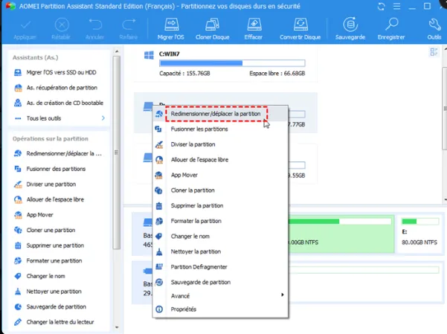Click the 'Espace libre : 66.68GB' text
Viewport: 447px width, 334px height.
277,74
